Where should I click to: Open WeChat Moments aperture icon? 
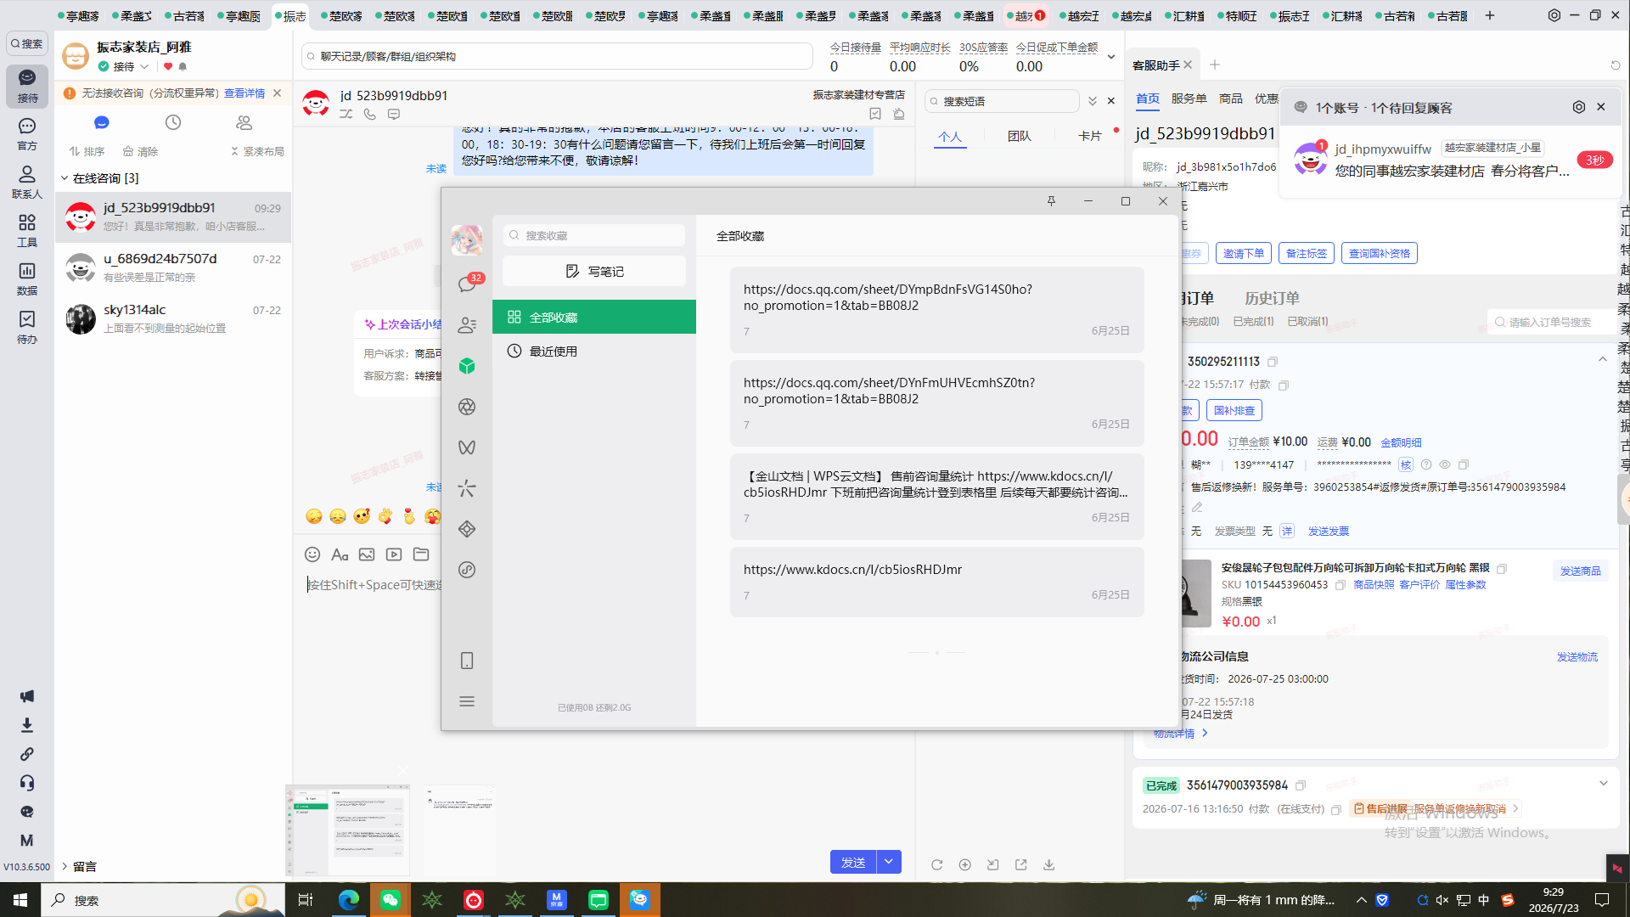[x=467, y=407]
